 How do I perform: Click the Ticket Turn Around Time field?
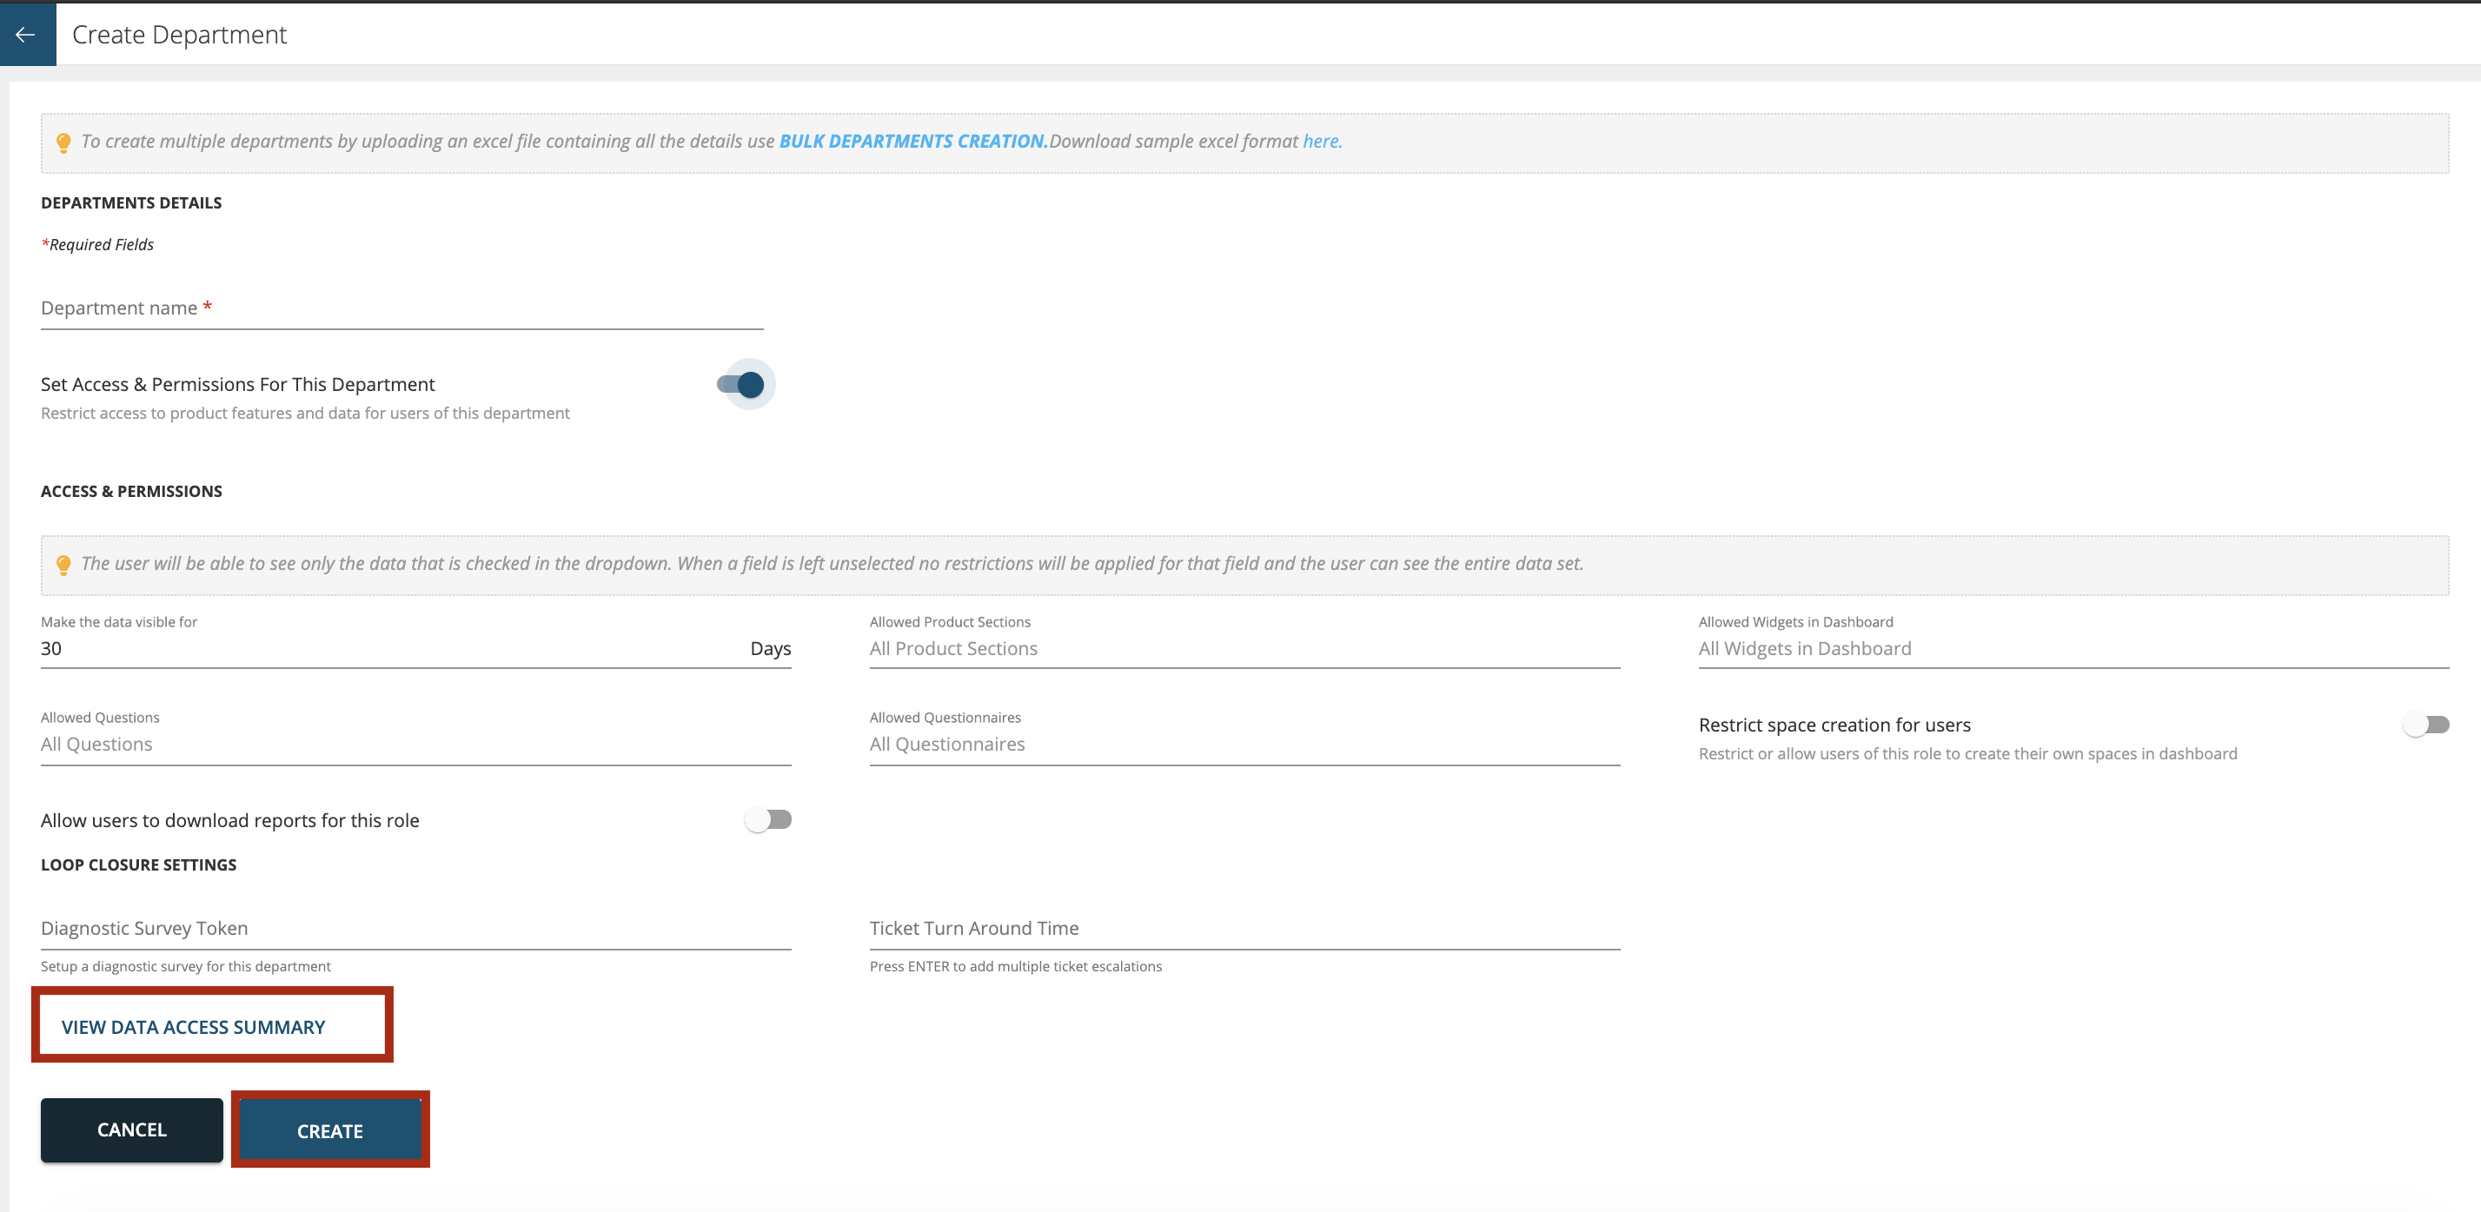coord(1244,928)
